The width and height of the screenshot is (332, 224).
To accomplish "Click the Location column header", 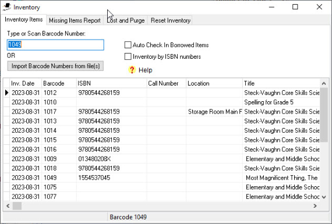I will coord(214,83).
